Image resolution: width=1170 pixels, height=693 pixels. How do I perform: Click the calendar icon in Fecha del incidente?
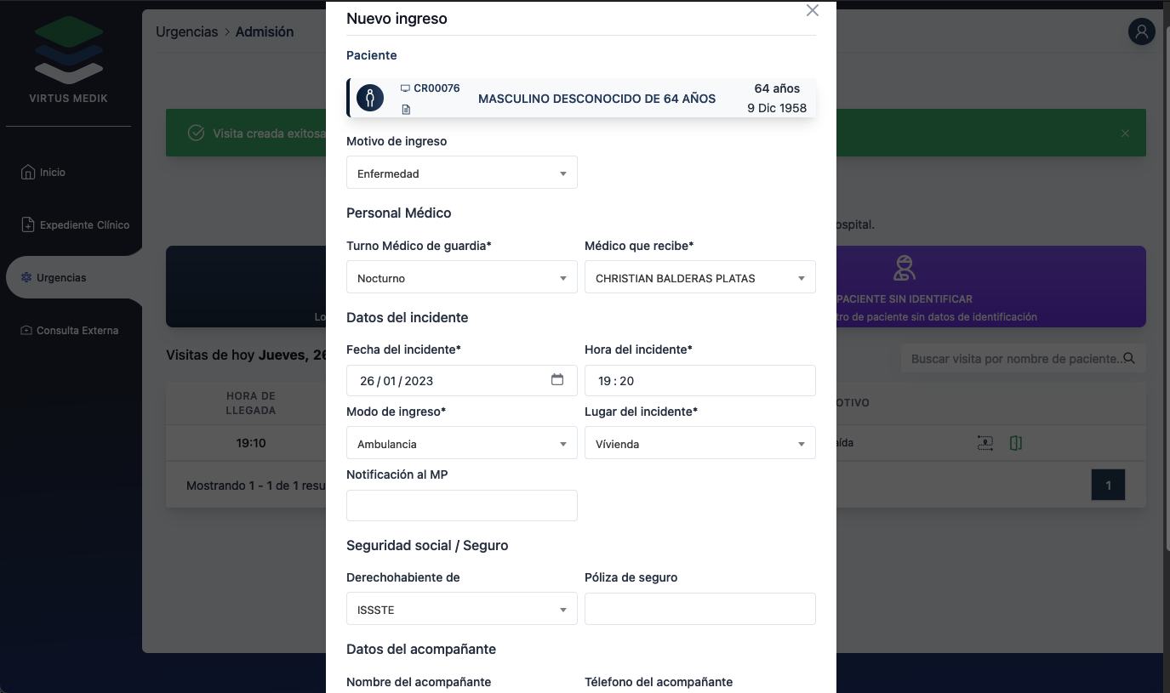(x=557, y=380)
